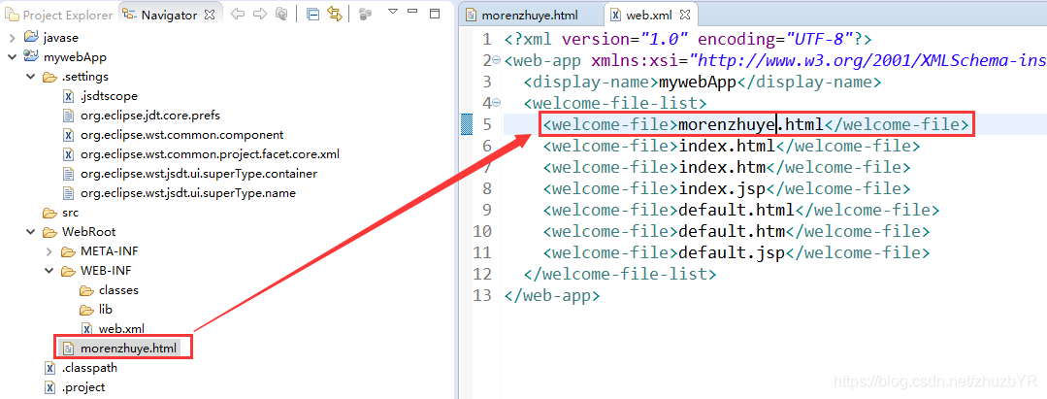Select the .jsdtscope file

pyautogui.click(x=109, y=96)
